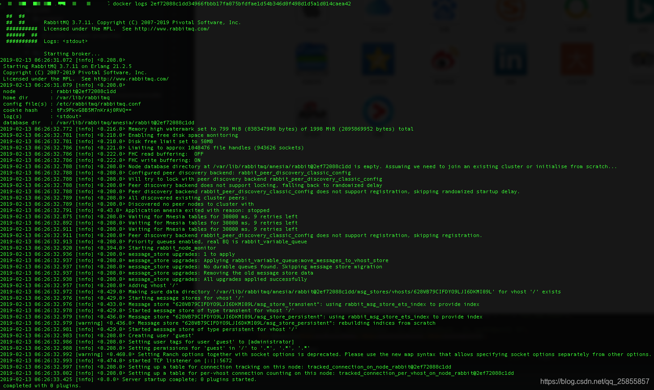Click 'Starting RabbitMQ 3.7.11 on Erlang 21.2.5'
This screenshot has width=654, height=390.
click(x=68, y=66)
